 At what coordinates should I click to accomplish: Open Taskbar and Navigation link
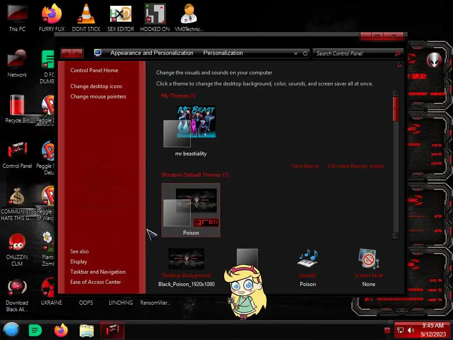(x=98, y=271)
